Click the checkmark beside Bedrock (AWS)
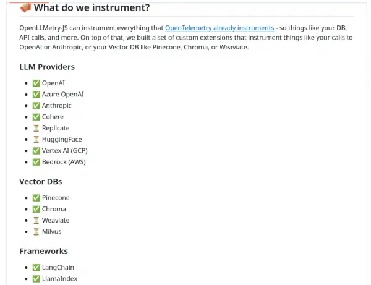The width and height of the screenshot is (371, 285). [x=36, y=163]
